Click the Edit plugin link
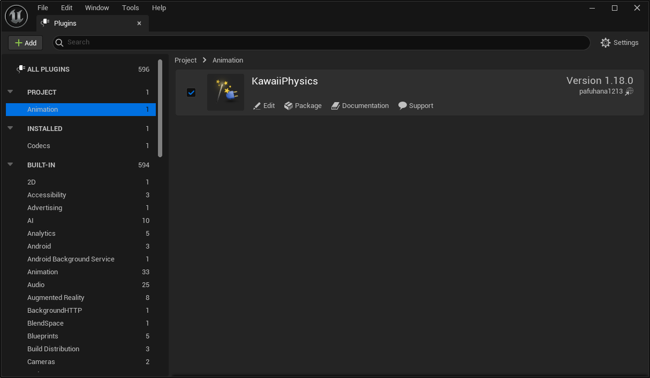 [x=264, y=106]
